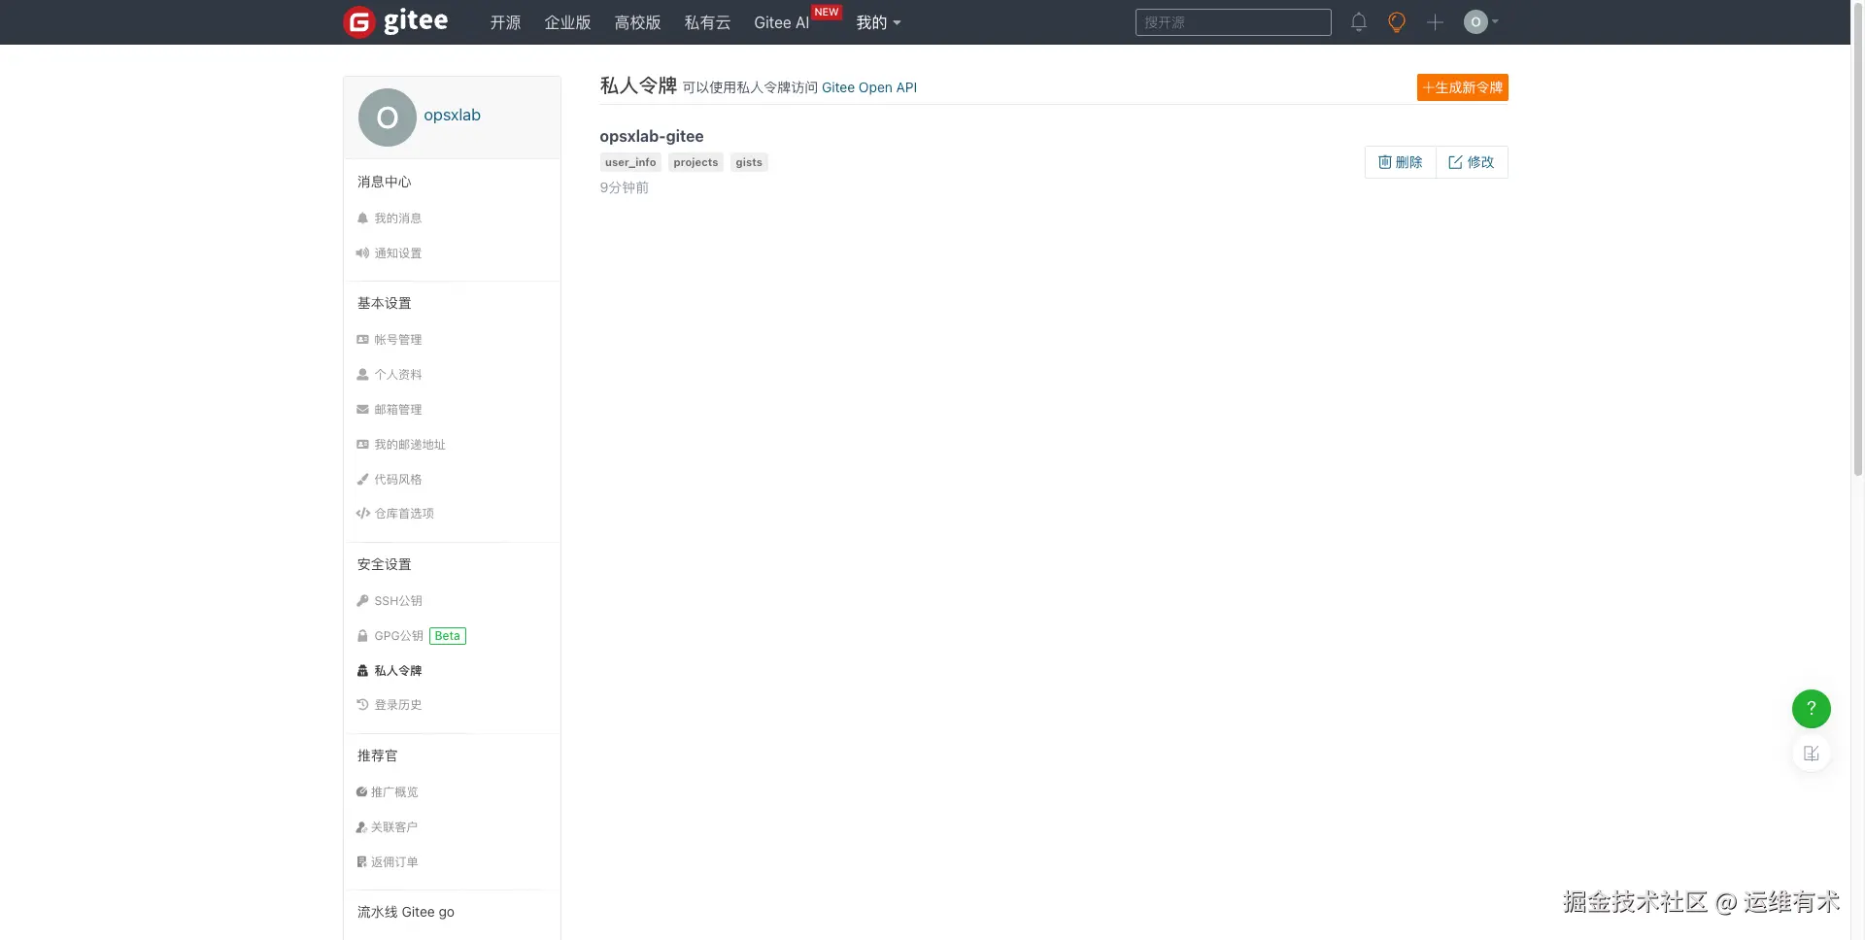This screenshot has height=940, width=1865.
Task: Expand the 我的 dropdown menu
Action: coord(878,22)
